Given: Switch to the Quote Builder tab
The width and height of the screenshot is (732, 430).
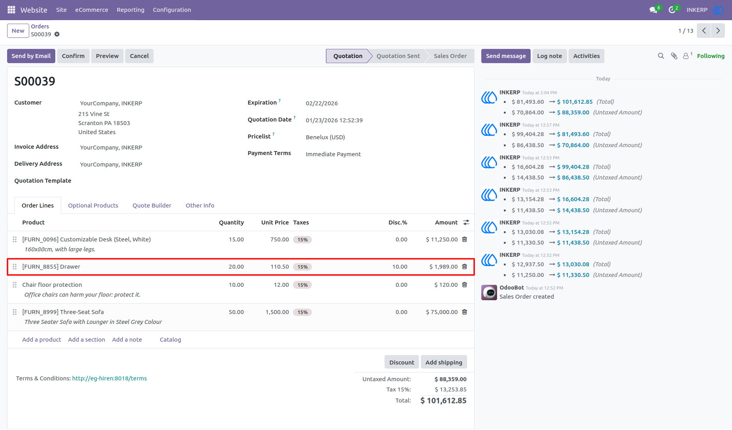Looking at the screenshot, I should [152, 206].
